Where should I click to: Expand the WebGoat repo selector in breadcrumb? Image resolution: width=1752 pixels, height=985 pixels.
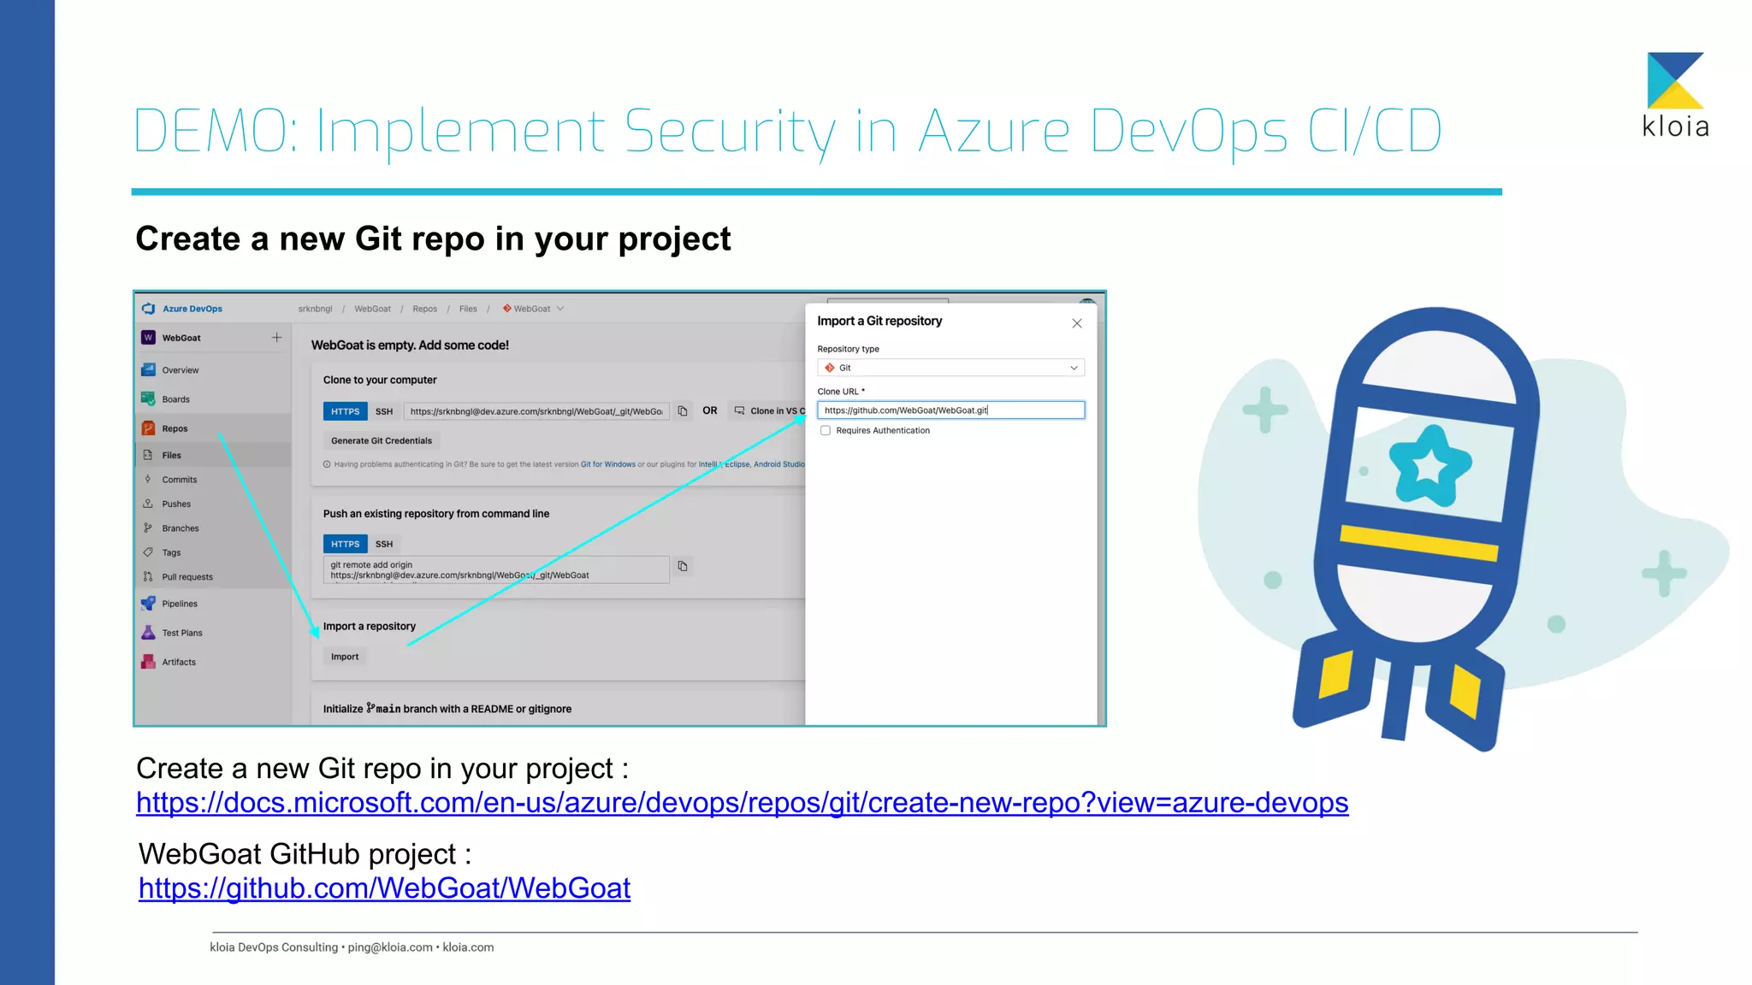point(560,309)
